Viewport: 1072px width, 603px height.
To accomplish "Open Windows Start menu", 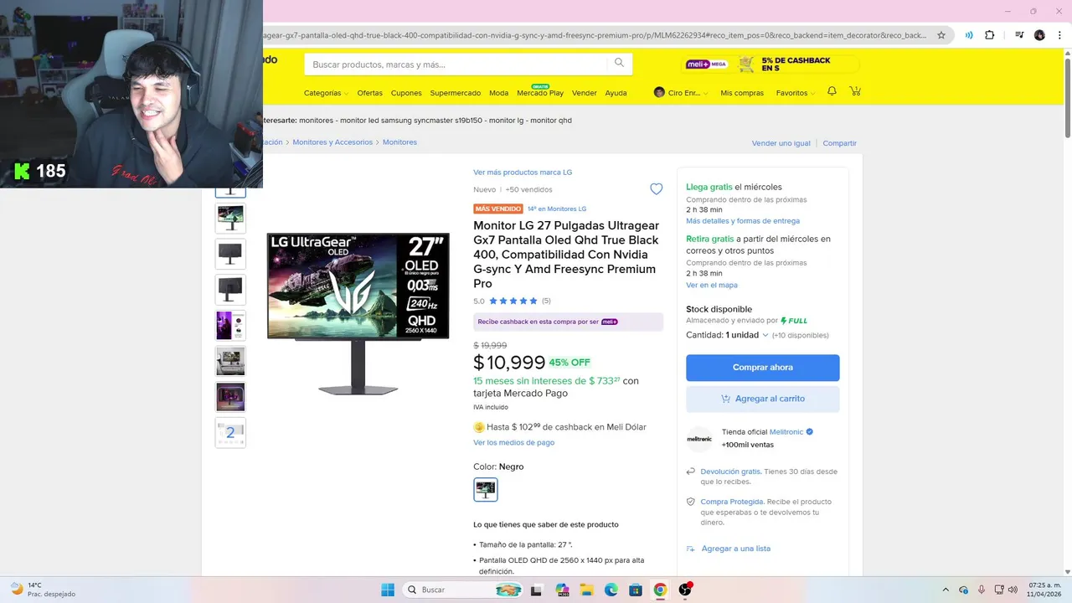I will (388, 590).
